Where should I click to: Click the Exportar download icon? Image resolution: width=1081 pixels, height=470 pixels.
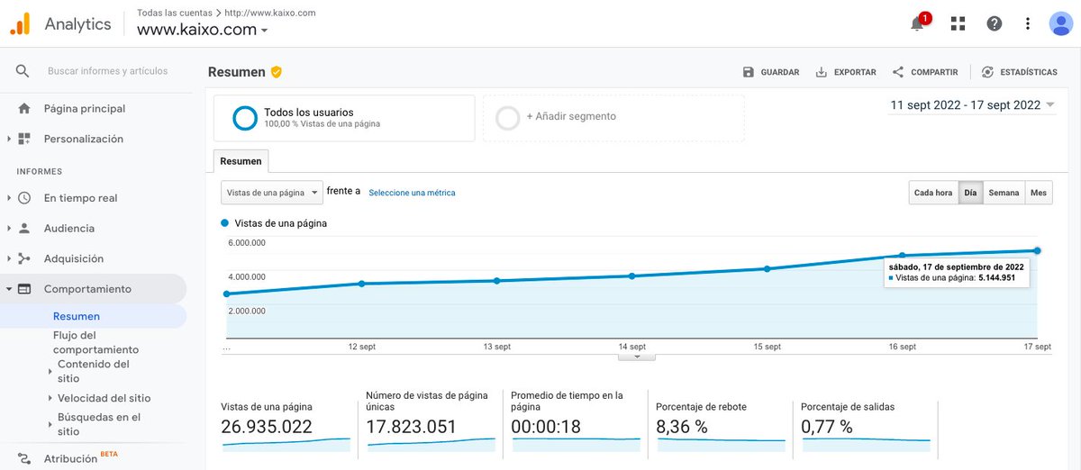[822, 72]
